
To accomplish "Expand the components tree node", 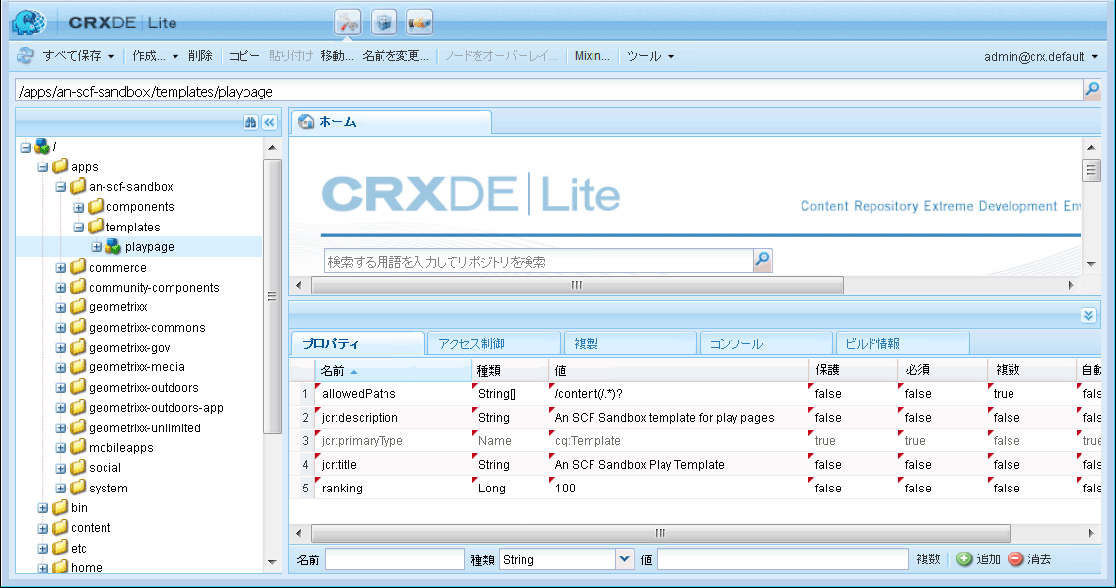I will pyautogui.click(x=78, y=208).
